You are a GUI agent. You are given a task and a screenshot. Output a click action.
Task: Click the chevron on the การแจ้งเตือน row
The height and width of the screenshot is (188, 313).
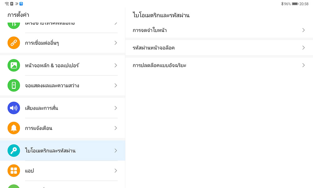click(x=115, y=128)
